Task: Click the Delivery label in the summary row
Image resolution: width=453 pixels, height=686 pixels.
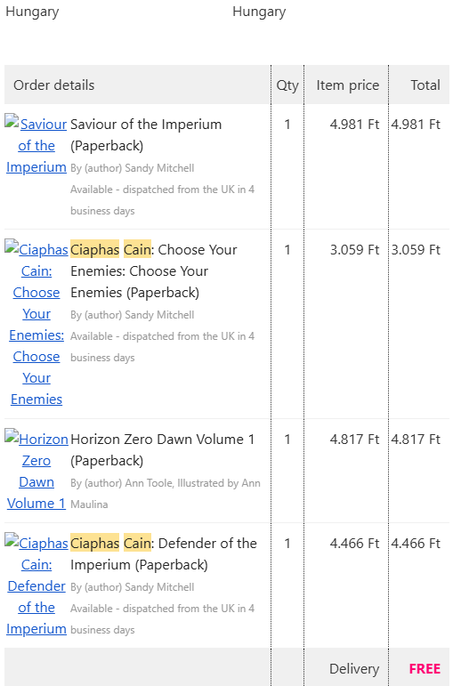Action: [354, 668]
